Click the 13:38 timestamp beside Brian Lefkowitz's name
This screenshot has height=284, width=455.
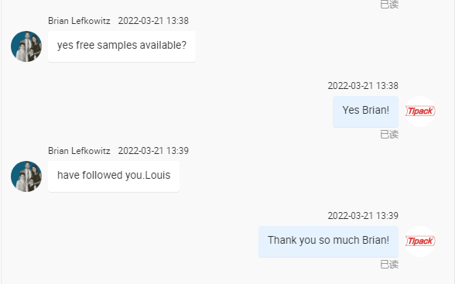click(x=153, y=21)
